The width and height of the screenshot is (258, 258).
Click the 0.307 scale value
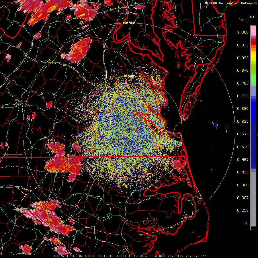tap(243, 198)
